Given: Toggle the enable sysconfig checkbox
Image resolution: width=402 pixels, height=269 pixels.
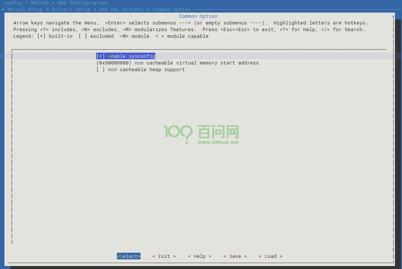Looking at the screenshot, I should tap(101, 56).
